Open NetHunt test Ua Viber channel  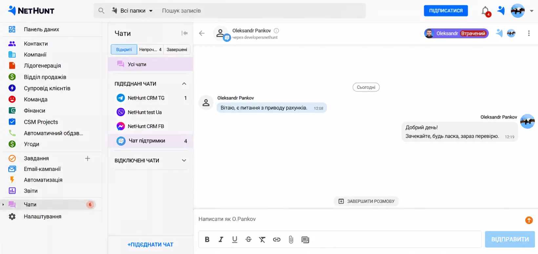[151, 112]
